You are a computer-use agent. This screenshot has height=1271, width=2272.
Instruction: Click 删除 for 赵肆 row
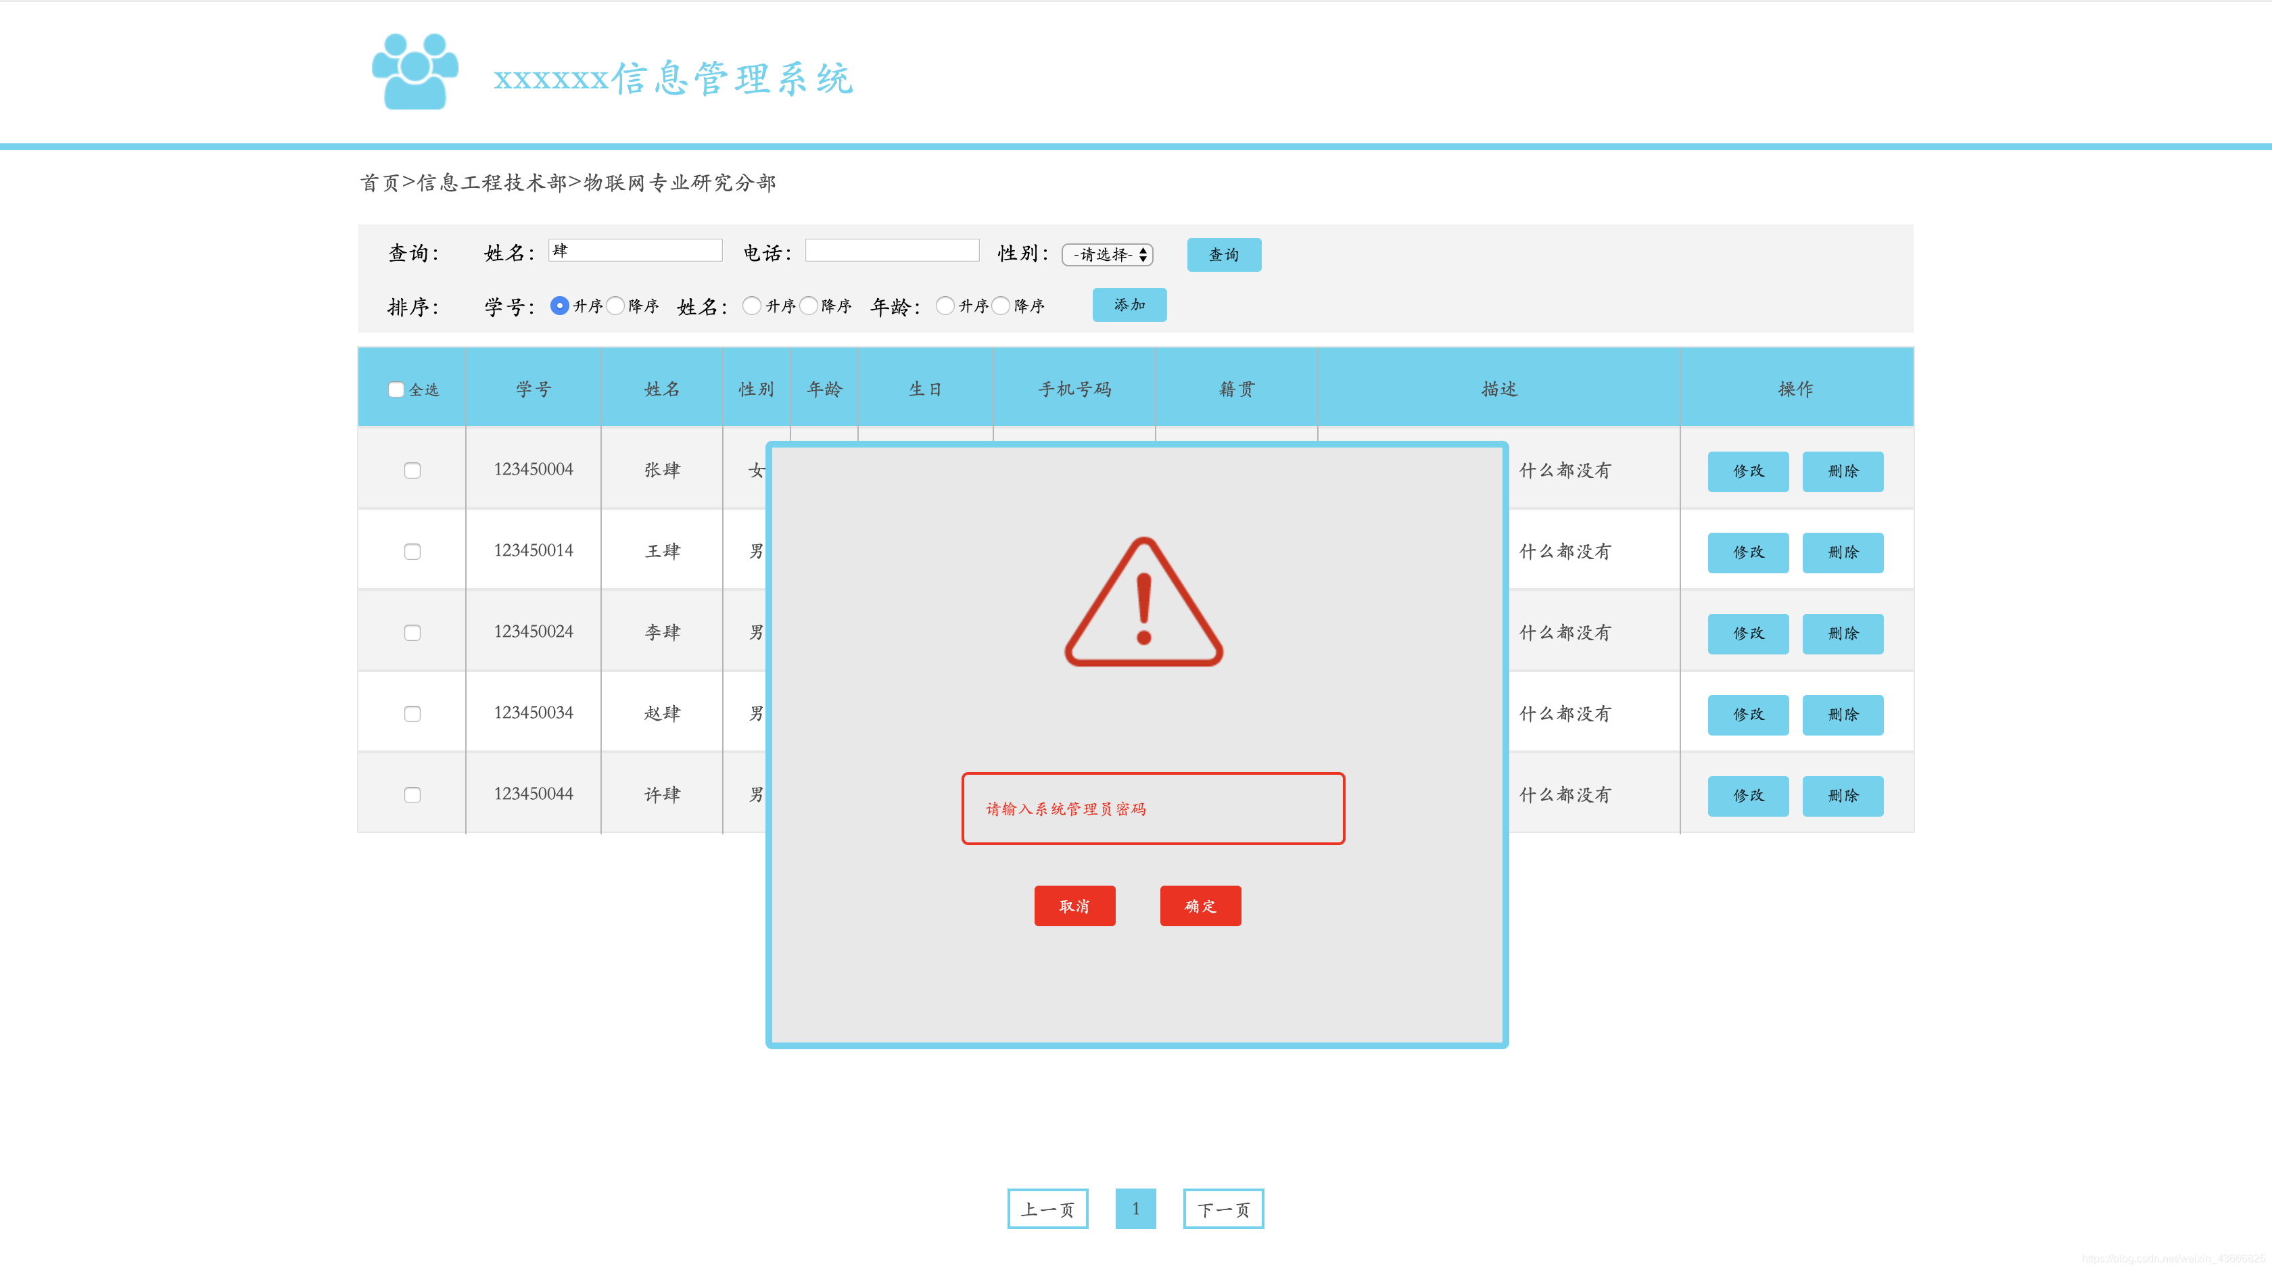pyautogui.click(x=1843, y=715)
